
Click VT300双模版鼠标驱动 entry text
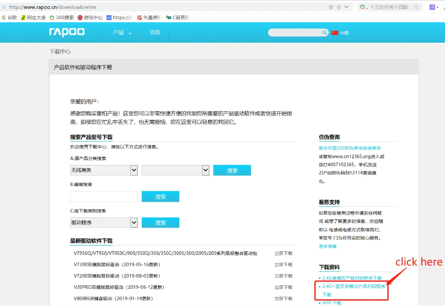[117, 265]
